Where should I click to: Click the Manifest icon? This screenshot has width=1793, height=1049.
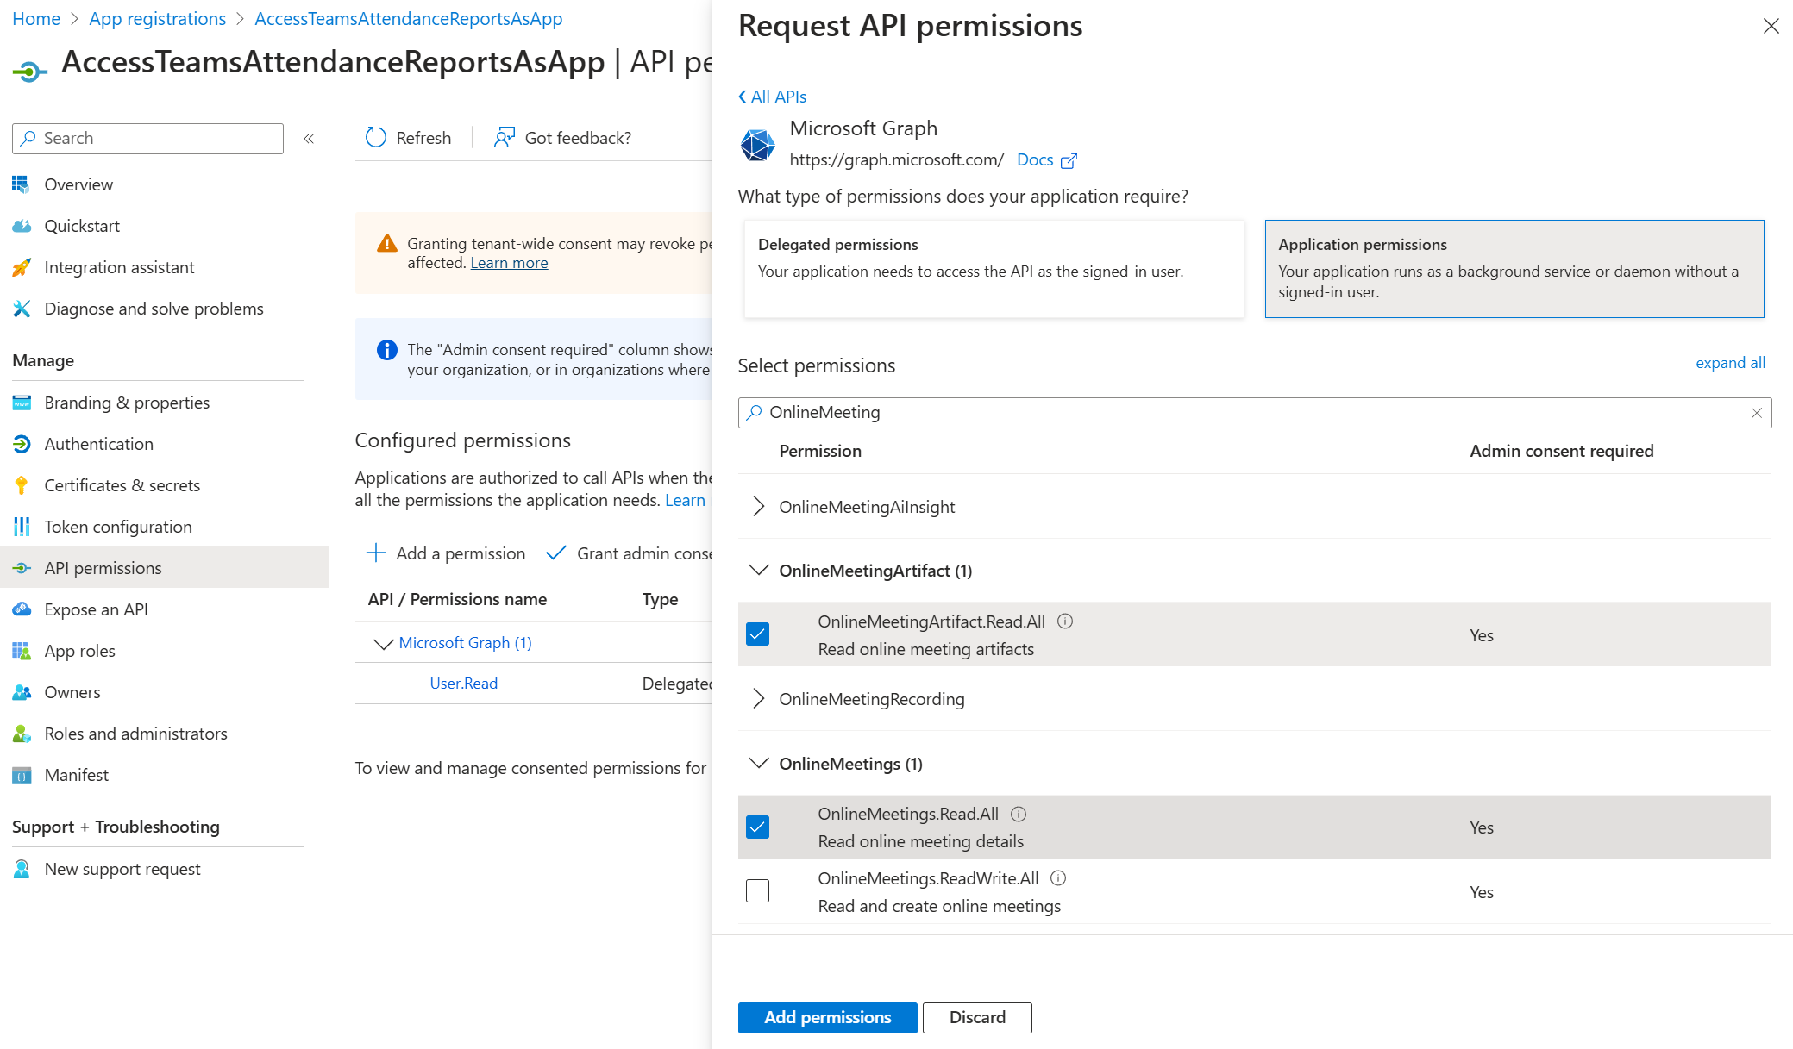click(x=22, y=775)
